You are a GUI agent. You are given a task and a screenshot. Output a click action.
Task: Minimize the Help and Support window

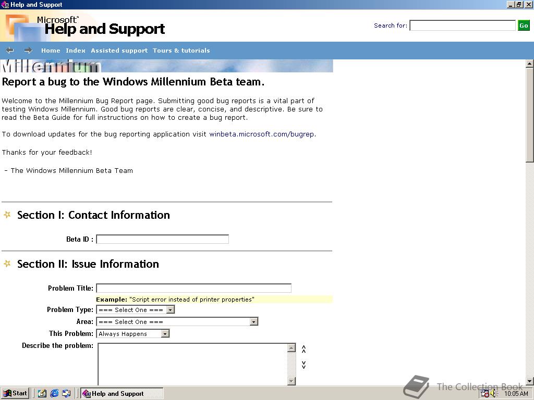(511, 4)
